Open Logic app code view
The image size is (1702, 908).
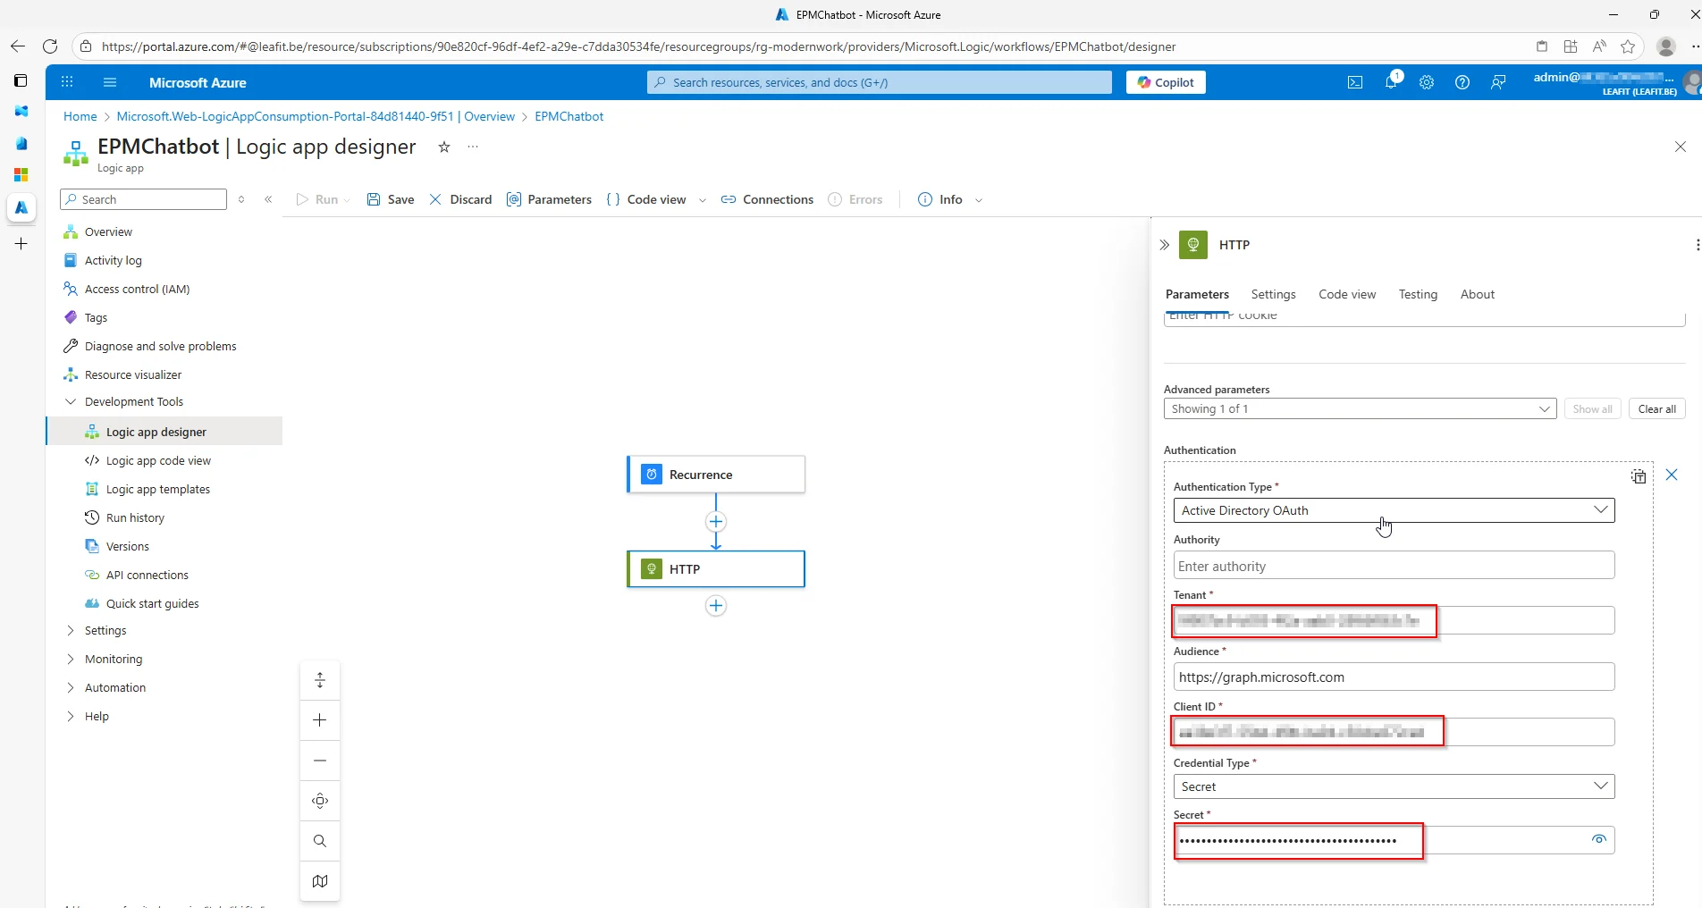click(x=158, y=460)
